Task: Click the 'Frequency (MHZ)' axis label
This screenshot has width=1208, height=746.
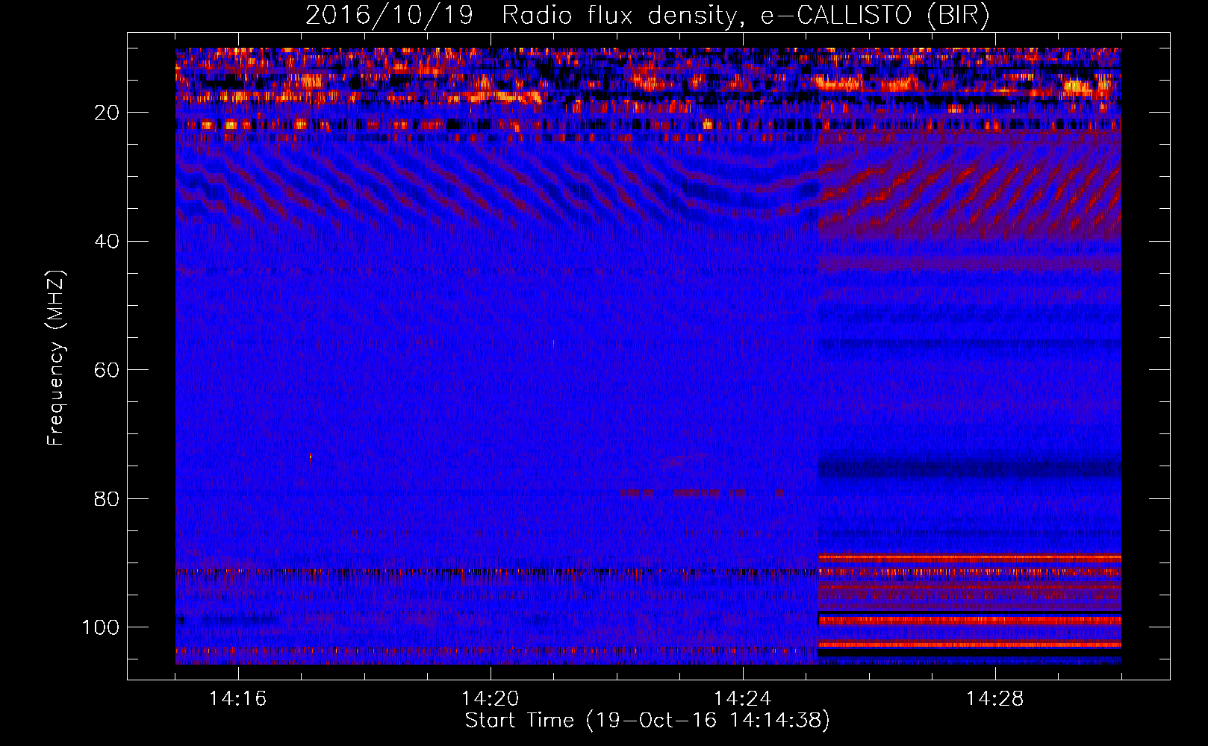Action: [56, 358]
